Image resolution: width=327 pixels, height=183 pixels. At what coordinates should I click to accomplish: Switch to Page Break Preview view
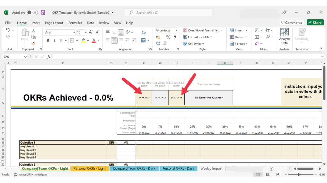[x=278, y=174]
